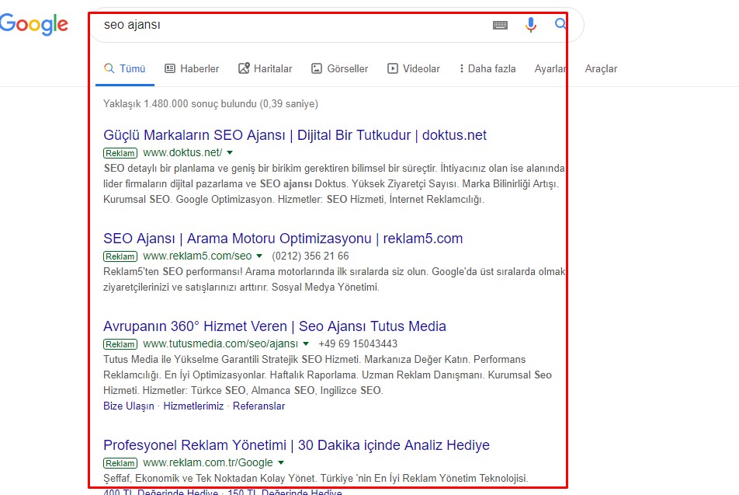This screenshot has width=739, height=495.
Task: Select the Görseller images icon
Action: [315, 68]
